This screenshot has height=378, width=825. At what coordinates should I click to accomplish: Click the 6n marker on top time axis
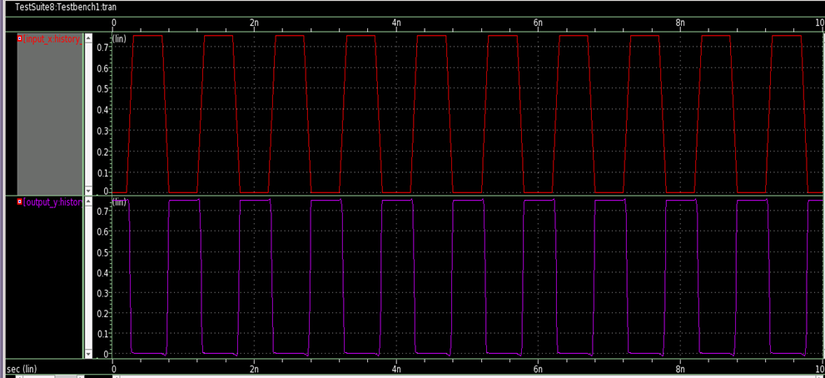pyautogui.click(x=538, y=22)
